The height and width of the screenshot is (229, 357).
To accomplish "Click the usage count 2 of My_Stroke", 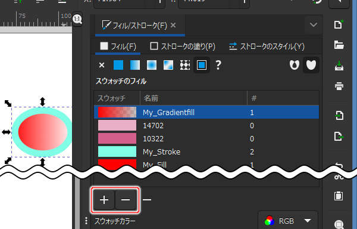I will (252, 152).
